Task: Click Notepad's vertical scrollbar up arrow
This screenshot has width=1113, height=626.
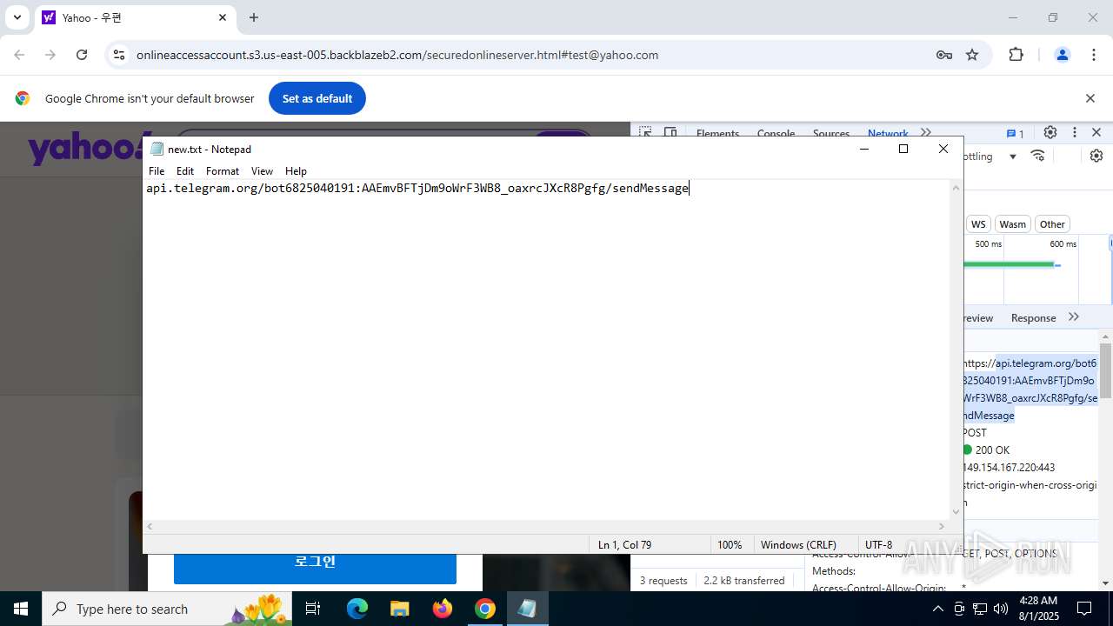Action: tap(956, 188)
